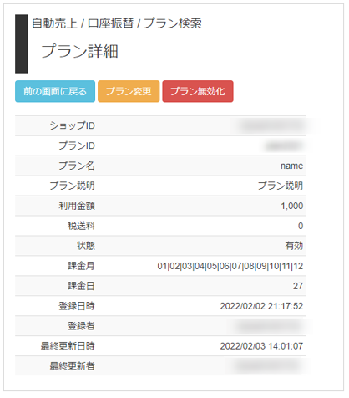Click the 利用金額 label

pos(77,206)
